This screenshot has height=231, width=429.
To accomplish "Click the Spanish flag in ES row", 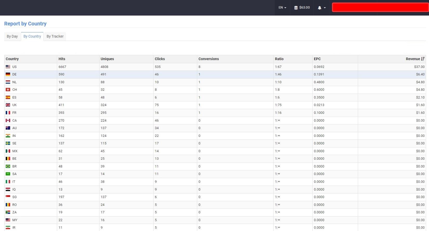I will point(8,97).
